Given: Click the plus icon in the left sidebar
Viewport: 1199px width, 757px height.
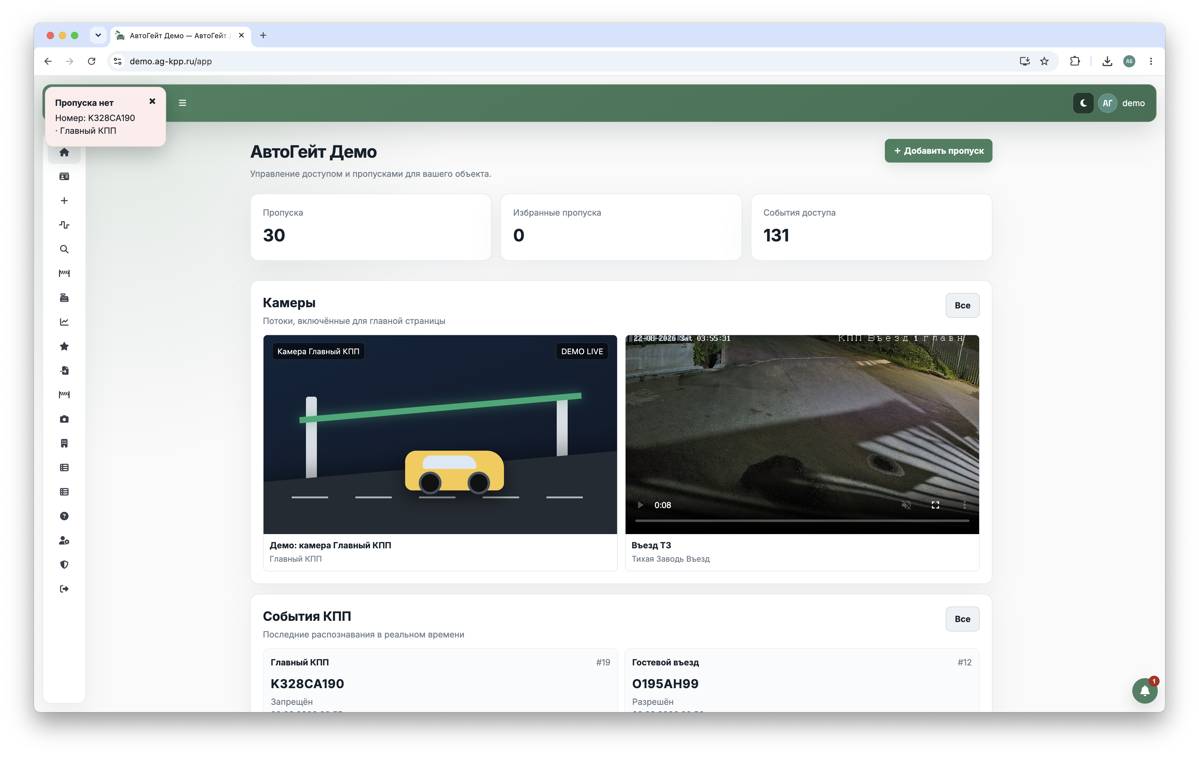Looking at the screenshot, I should 64,201.
